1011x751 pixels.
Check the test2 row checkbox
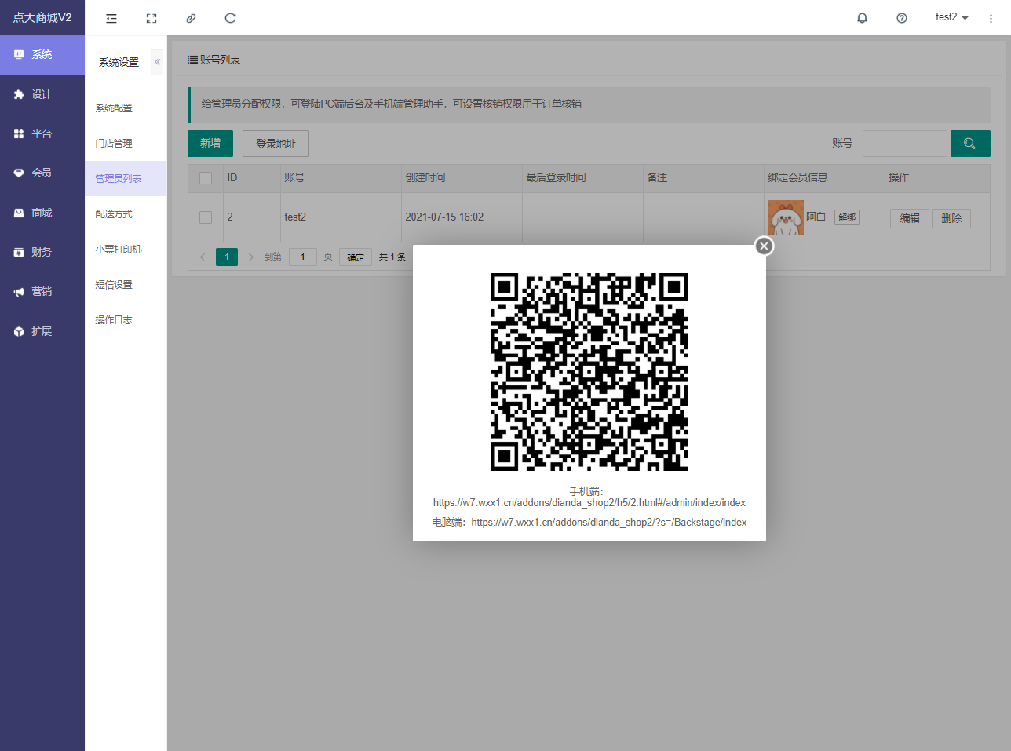click(x=206, y=217)
